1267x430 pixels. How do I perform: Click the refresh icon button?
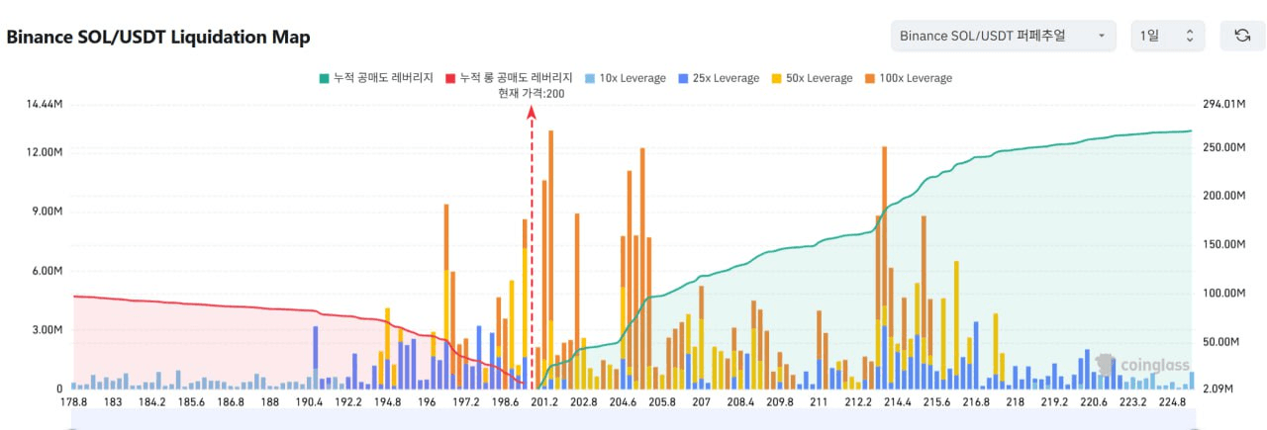point(1242,36)
